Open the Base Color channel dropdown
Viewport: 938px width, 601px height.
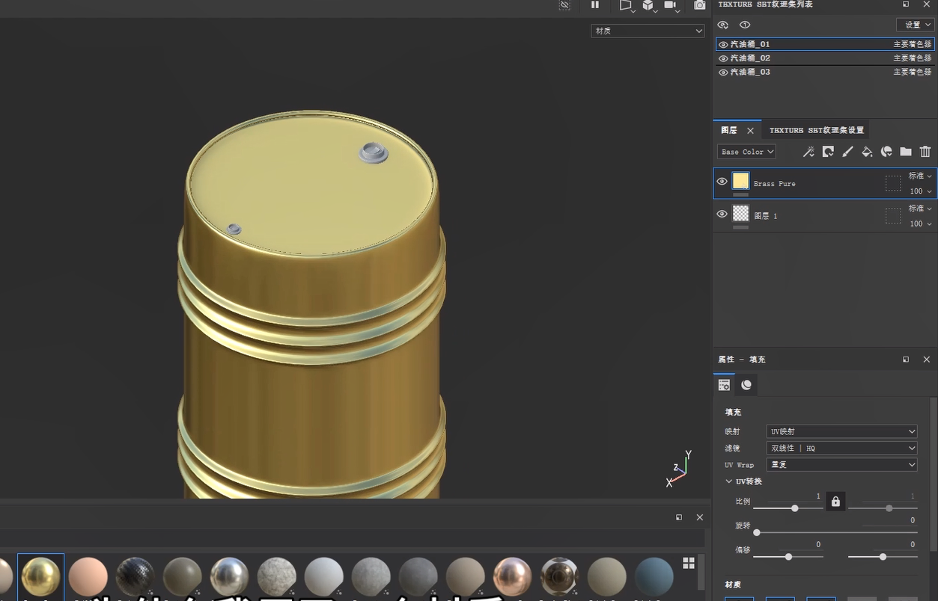[x=746, y=152]
